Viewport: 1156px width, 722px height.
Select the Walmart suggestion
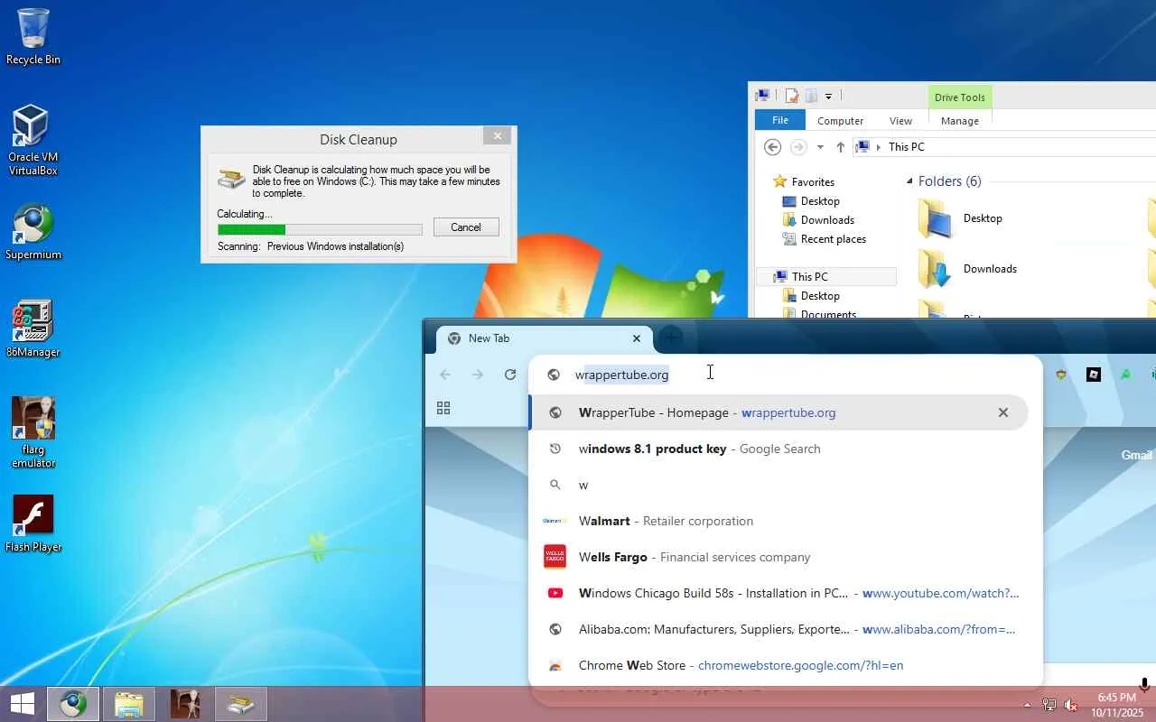[778, 521]
